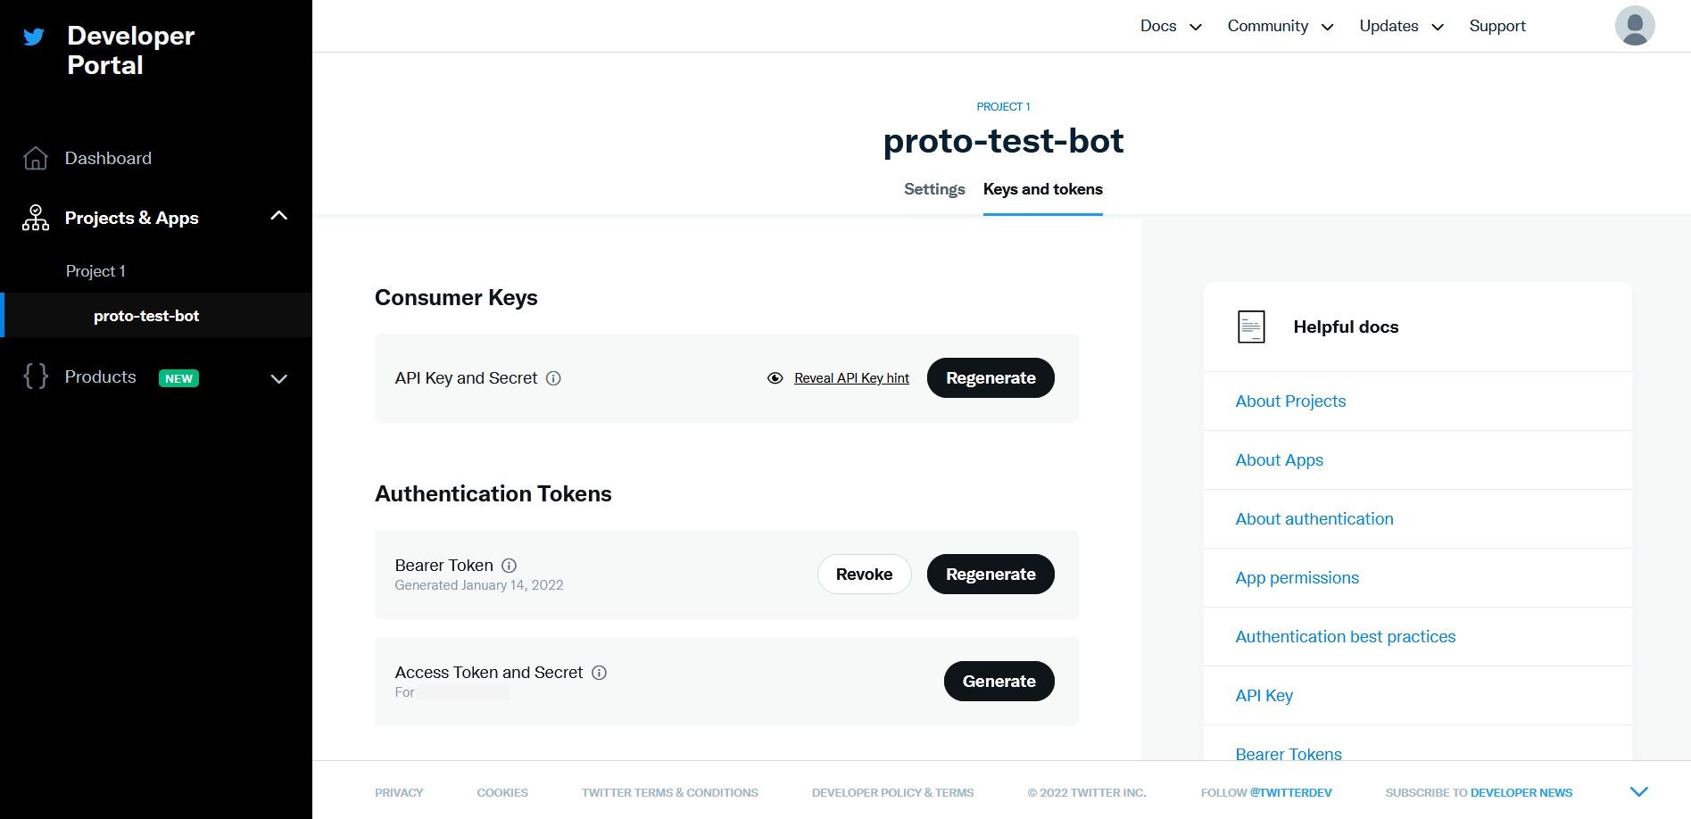Click the Products curly braces icon
Screen dimensions: 1691x819
(x=36, y=376)
